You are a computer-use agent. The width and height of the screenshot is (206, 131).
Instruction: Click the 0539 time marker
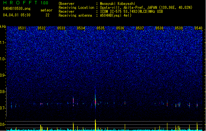[179, 28]
